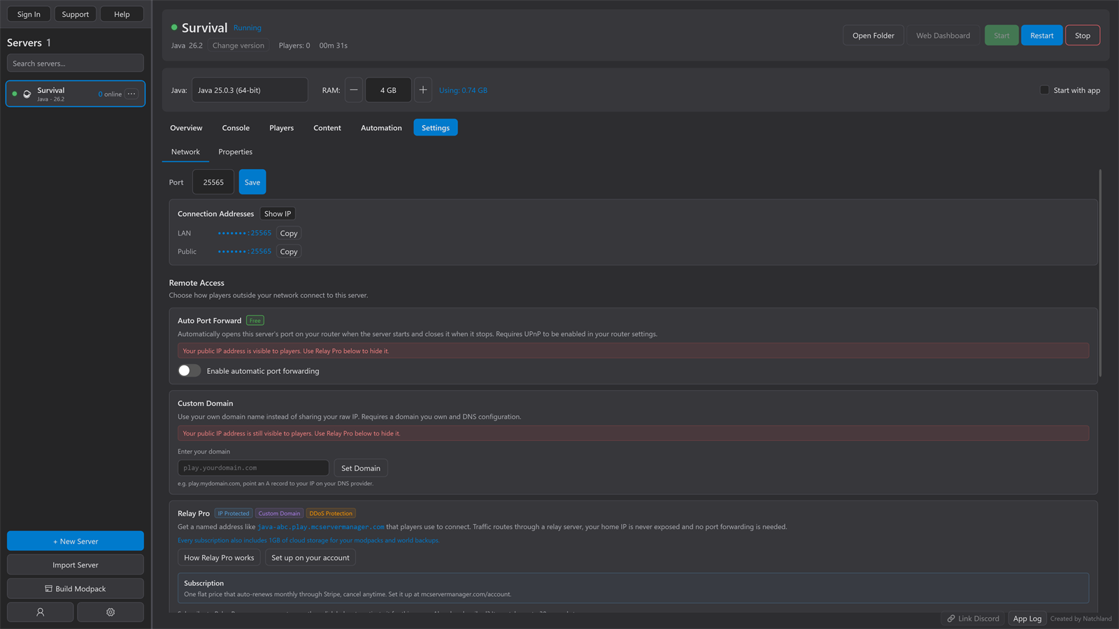Screen dimensions: 1119x629
Task: Open the Properties sub-tab
Action: tap(235, 152)
